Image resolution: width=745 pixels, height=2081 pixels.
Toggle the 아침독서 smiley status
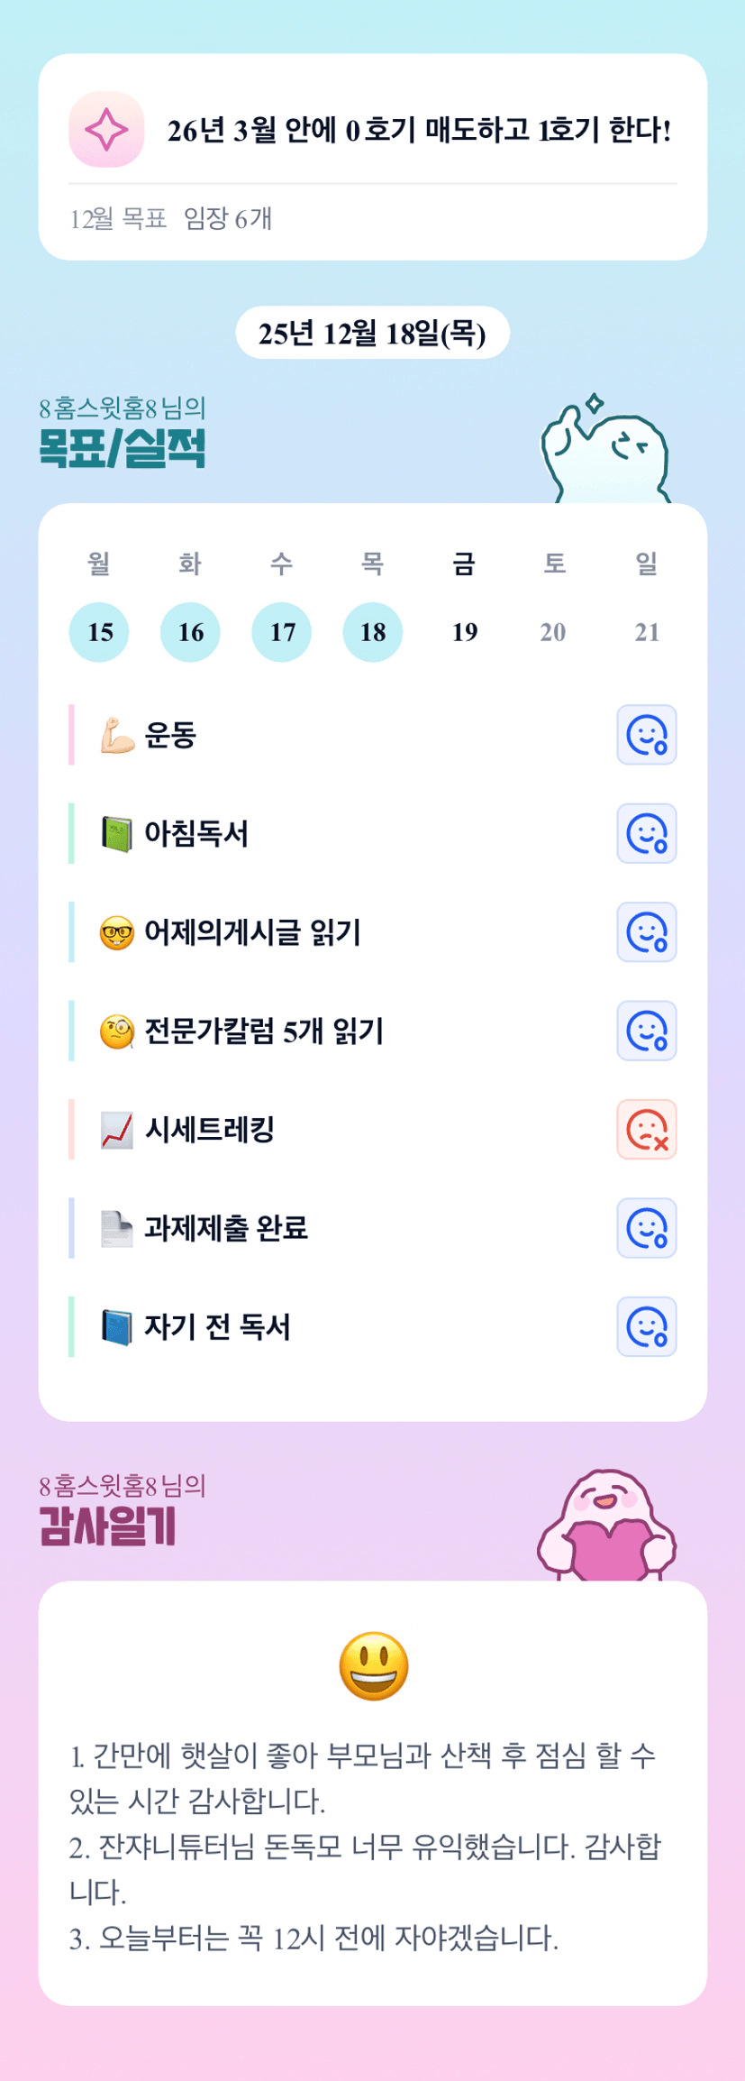tap(646, 833)
